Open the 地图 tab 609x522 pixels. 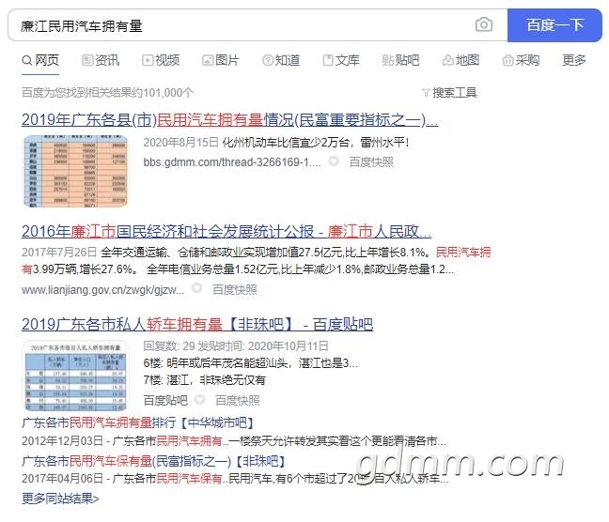(461, 60)
